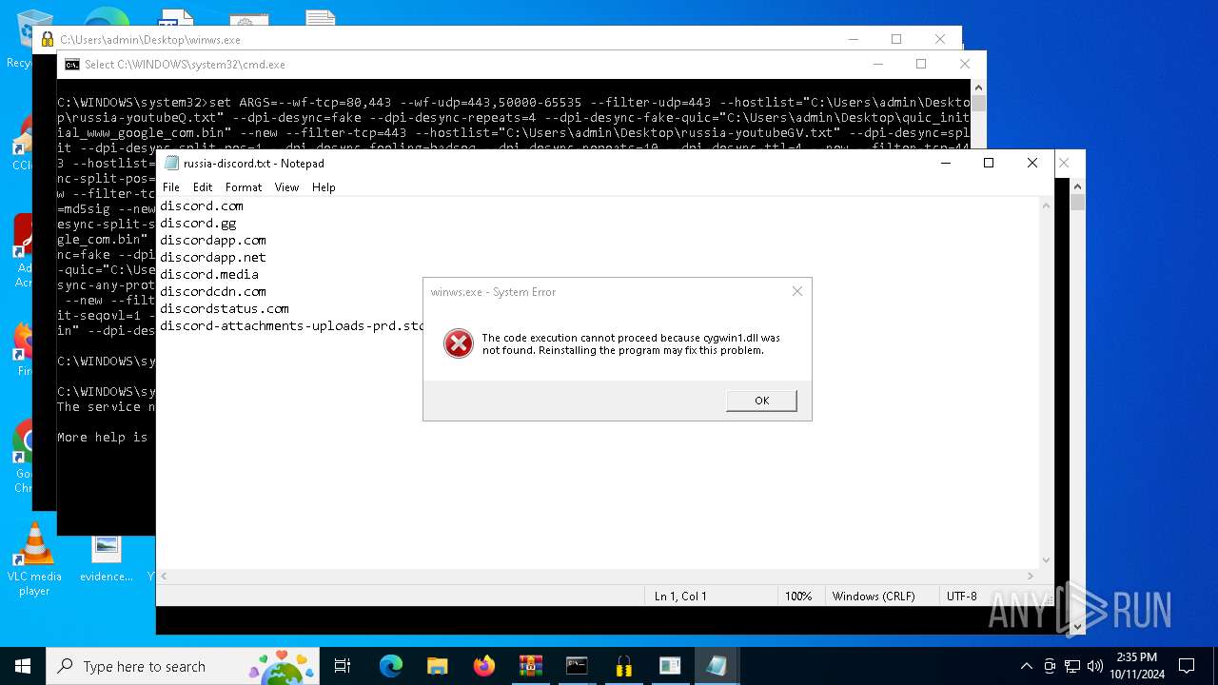Image resolution: width=1218 pixels, height=685 pixels.
Task: Open Task View from the taskbar
Action: pos(344,666)
